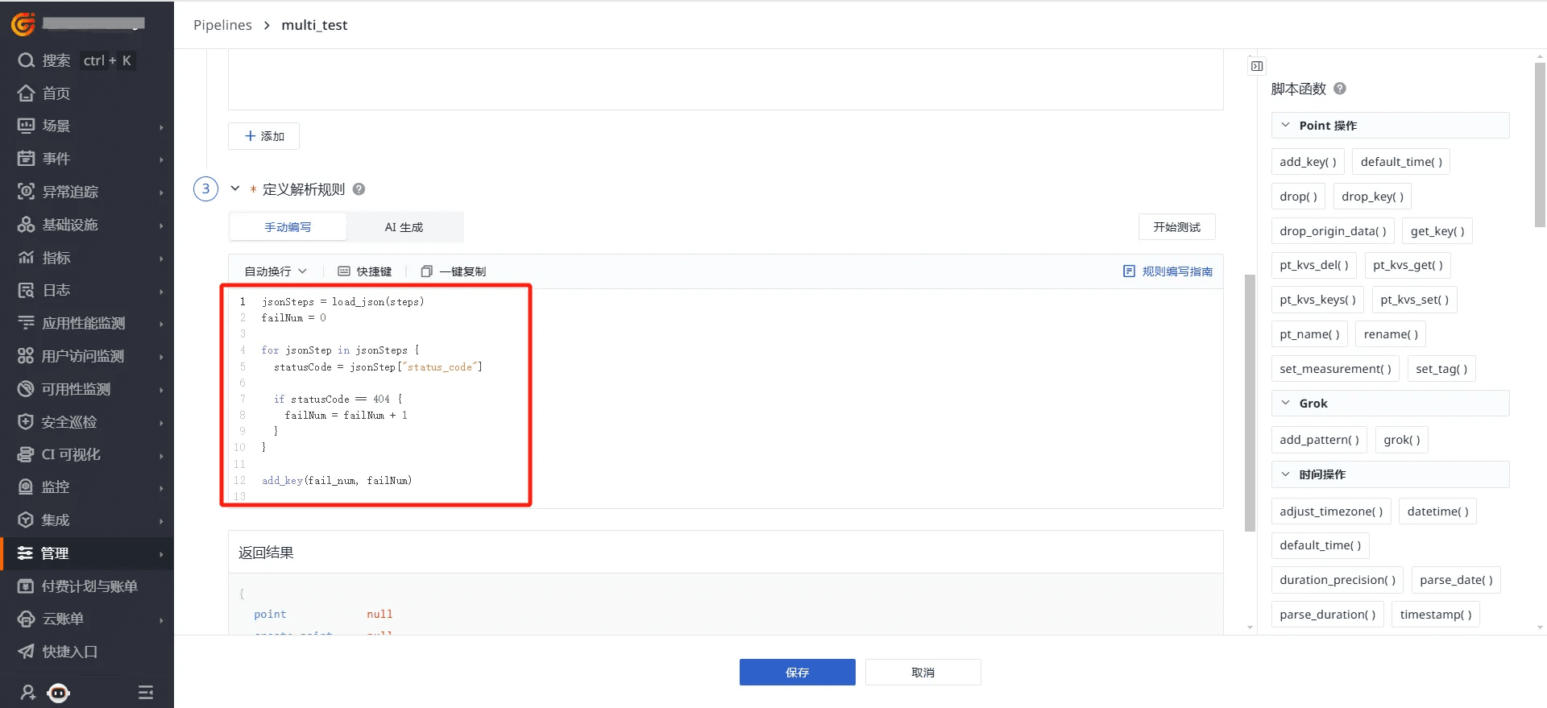
Task: Click the help icon next to 定义解析规则
Action: pyautogui.click(x=359, y=189)
